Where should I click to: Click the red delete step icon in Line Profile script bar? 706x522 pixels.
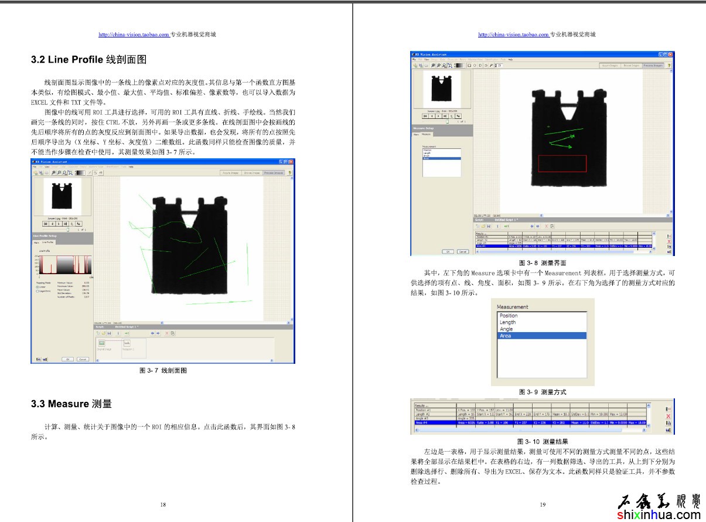tap(166, 333)
